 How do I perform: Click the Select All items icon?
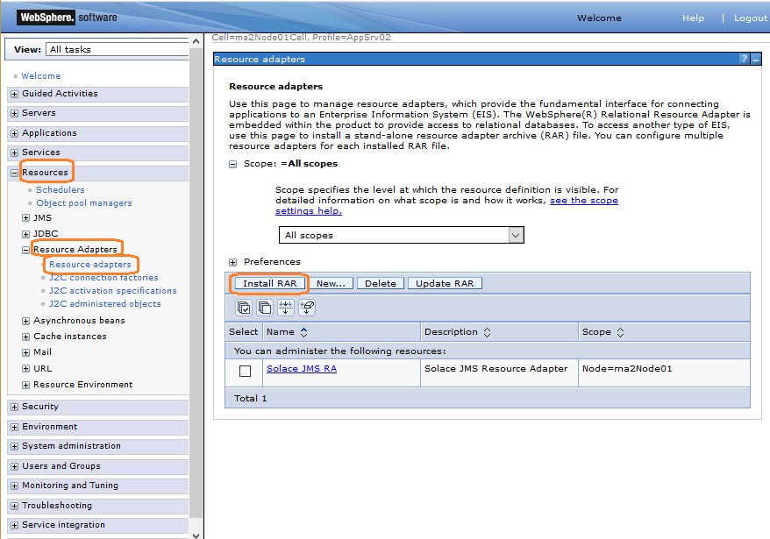coord(244,308)
